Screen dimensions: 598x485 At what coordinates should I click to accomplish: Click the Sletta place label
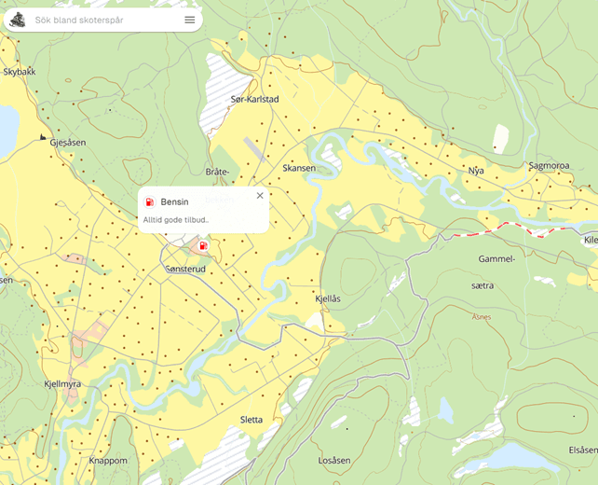pyautogui.click(x=251, y=420)
